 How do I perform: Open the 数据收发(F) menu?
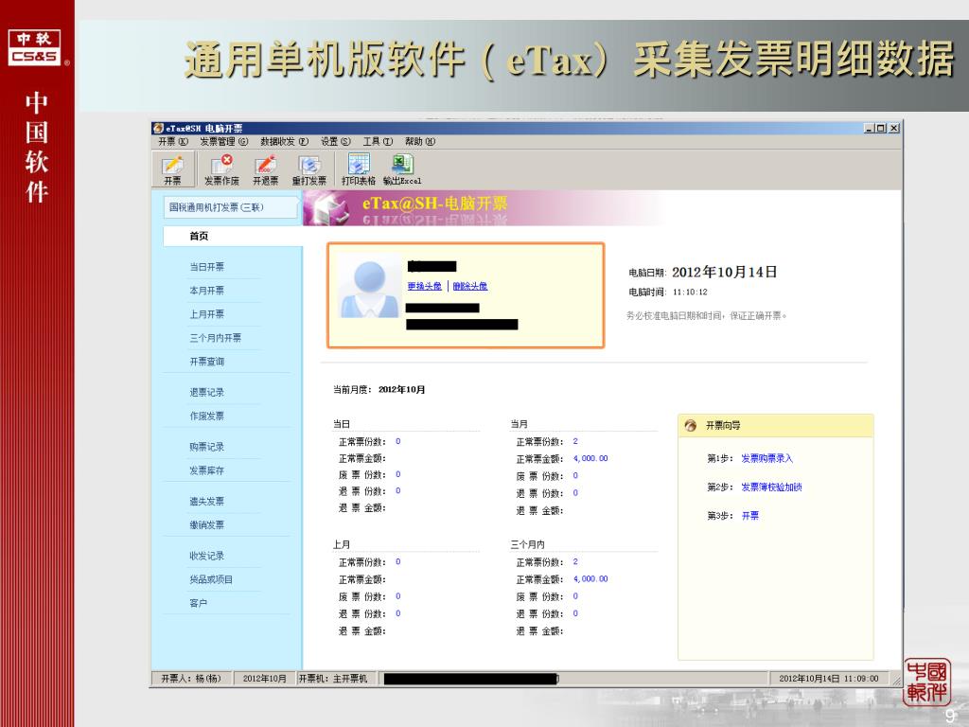point(284,142)
